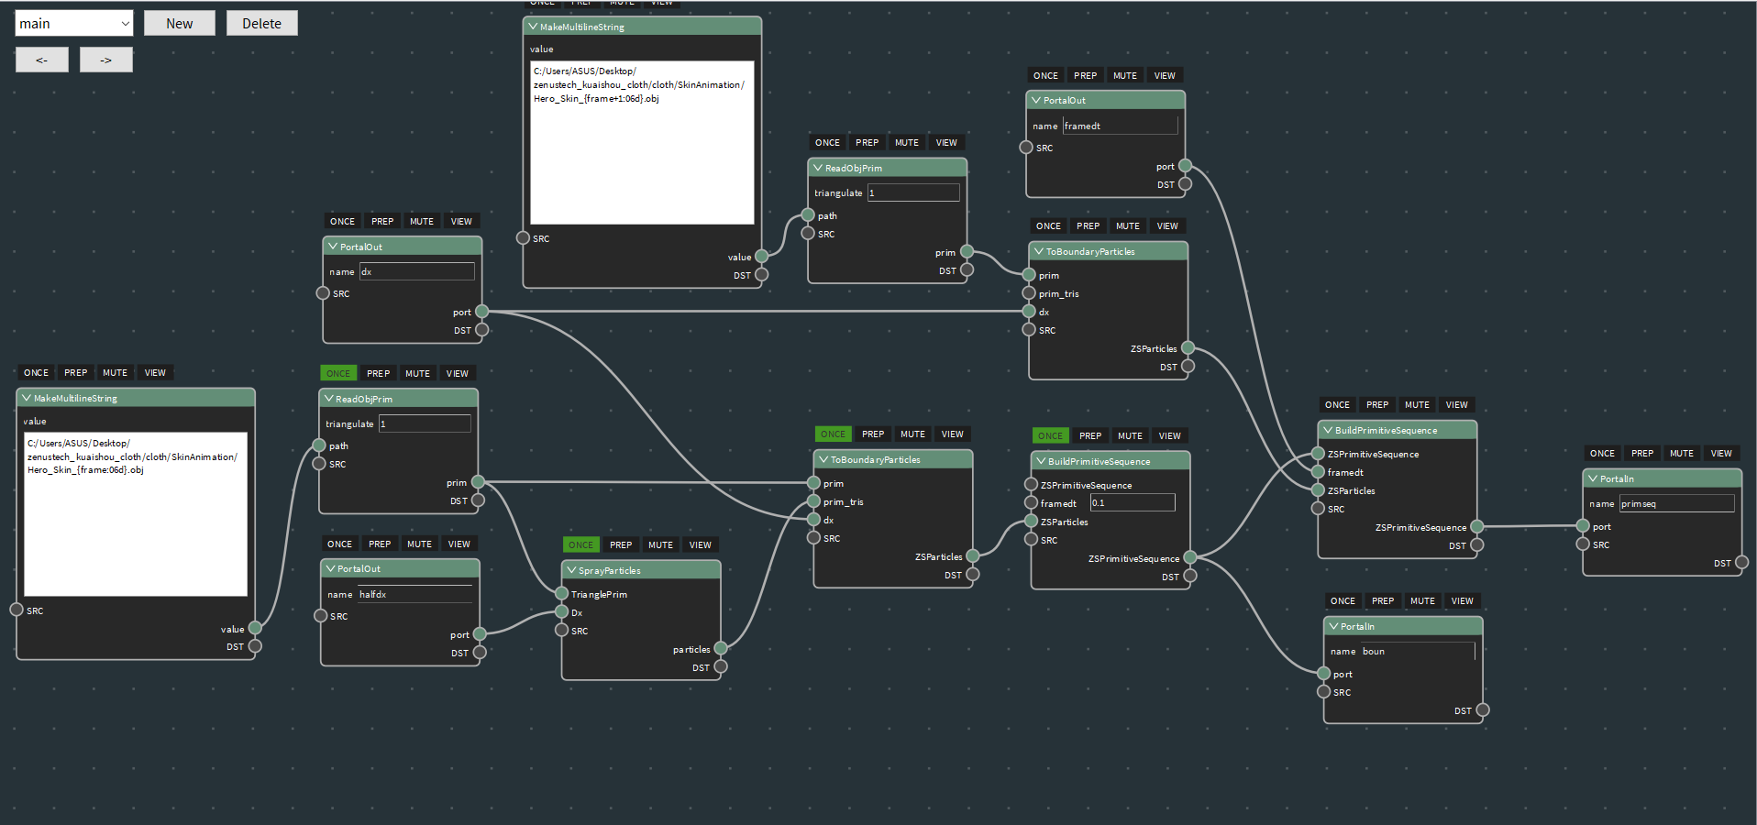The height and width of the screenshot is (825, 1757).
Task: Click the port output socket of PortalOut framedt
Action: click(x=1185, y=166)
